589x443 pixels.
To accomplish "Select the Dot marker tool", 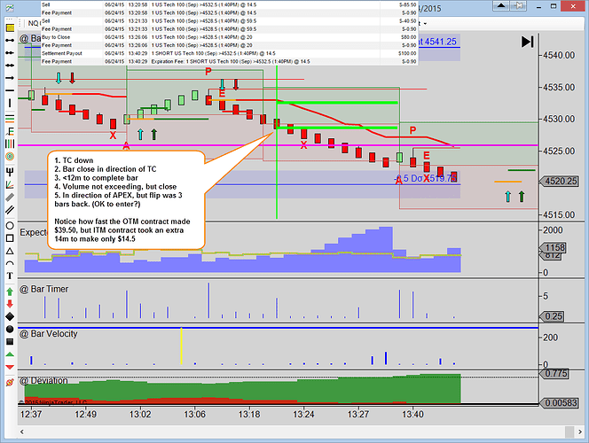I will tap(10, 329).
